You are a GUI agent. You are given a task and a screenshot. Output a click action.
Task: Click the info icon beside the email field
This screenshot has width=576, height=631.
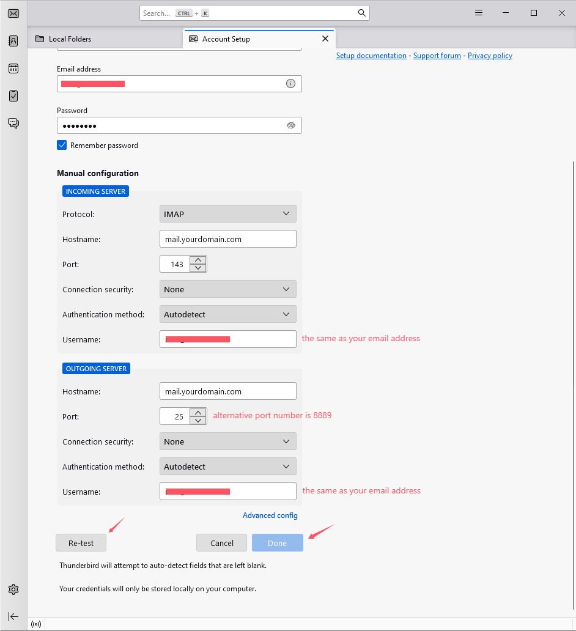click(290, 83)
